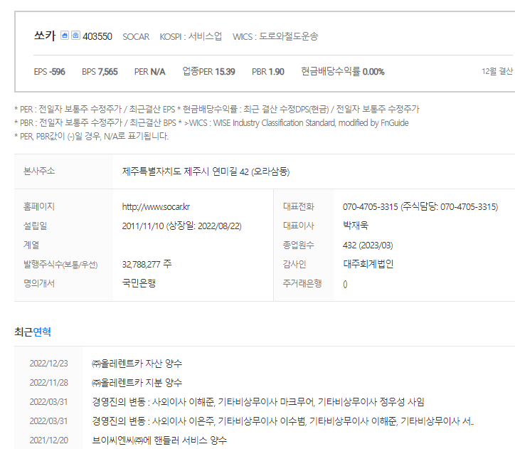The image size is (515, 449).
Task: Click the 계열 row label
Action: point(31,245)
